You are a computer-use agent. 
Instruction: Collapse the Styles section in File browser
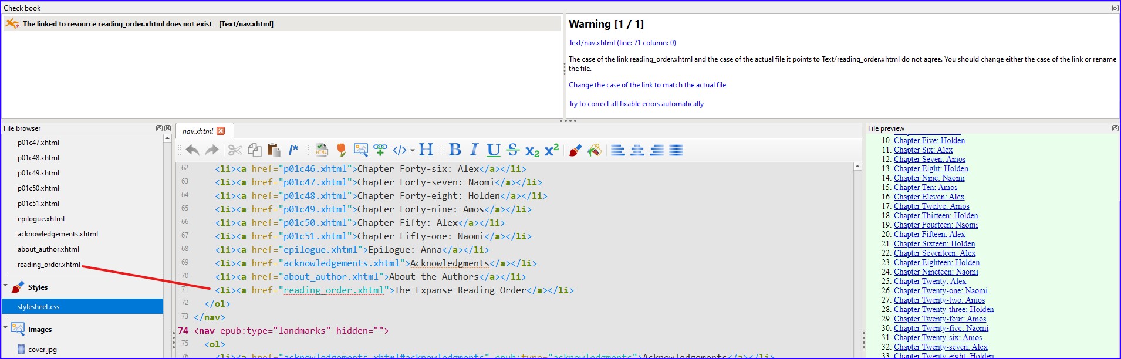(x=5, y=286)
